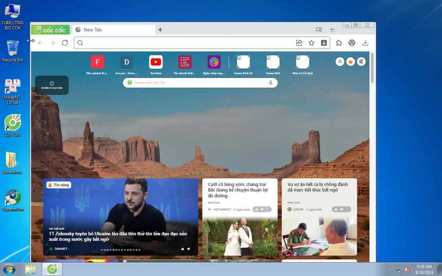The width and height of the screenshot is (442, 276).
Task: Click the volume muted tray icon
Action: 407,269
